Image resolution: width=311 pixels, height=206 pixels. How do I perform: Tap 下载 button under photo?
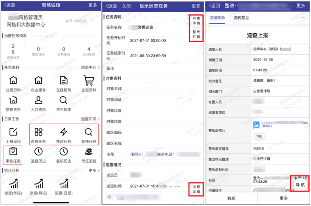click(x=259, y=136)
